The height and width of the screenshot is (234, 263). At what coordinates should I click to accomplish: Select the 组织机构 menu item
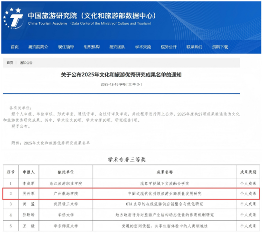click(92, 47)
